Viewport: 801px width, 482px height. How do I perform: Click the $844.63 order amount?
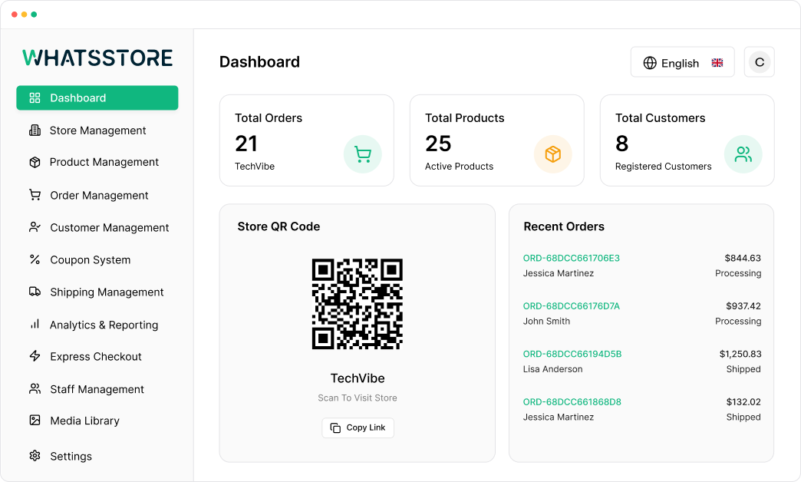point(743,258)
